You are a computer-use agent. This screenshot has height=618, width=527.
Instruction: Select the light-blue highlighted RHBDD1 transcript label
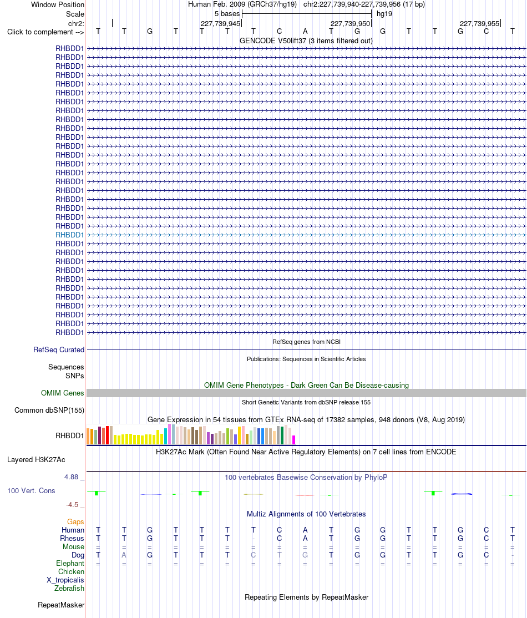pyautogui.click(x=70, y=235)
